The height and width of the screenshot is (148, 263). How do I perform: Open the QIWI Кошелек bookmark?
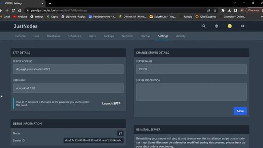pos(205,16)
